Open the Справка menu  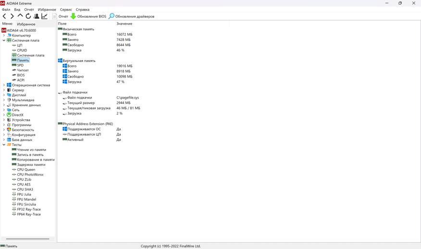coord(83,10)
